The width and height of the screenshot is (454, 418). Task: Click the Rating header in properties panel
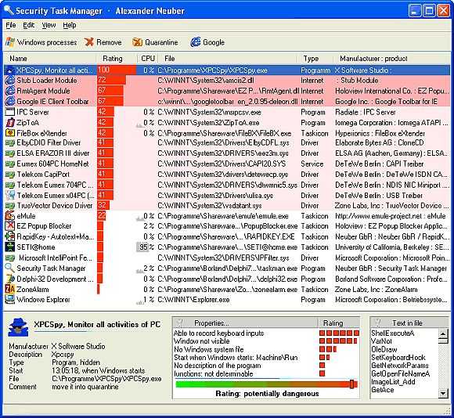339,323
